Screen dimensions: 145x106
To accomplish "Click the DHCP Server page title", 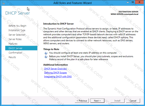I will coord(18,13).
